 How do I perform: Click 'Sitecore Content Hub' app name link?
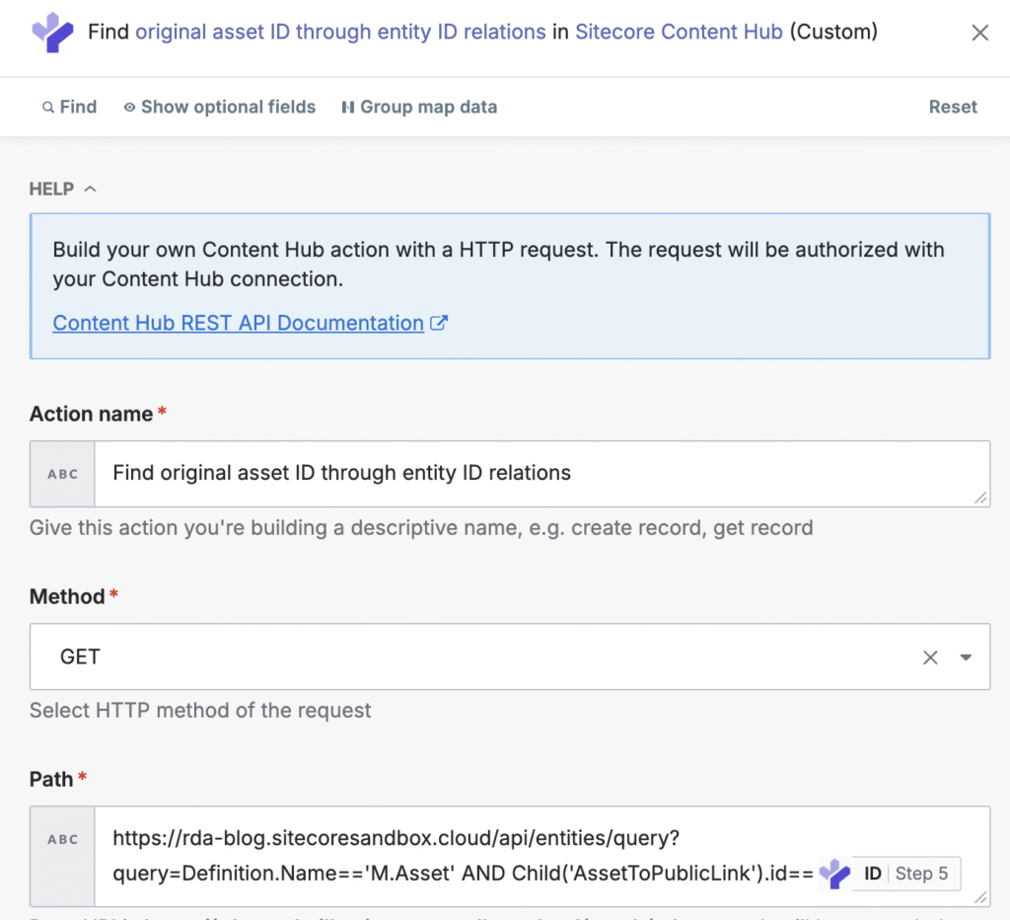click(679, 32)
